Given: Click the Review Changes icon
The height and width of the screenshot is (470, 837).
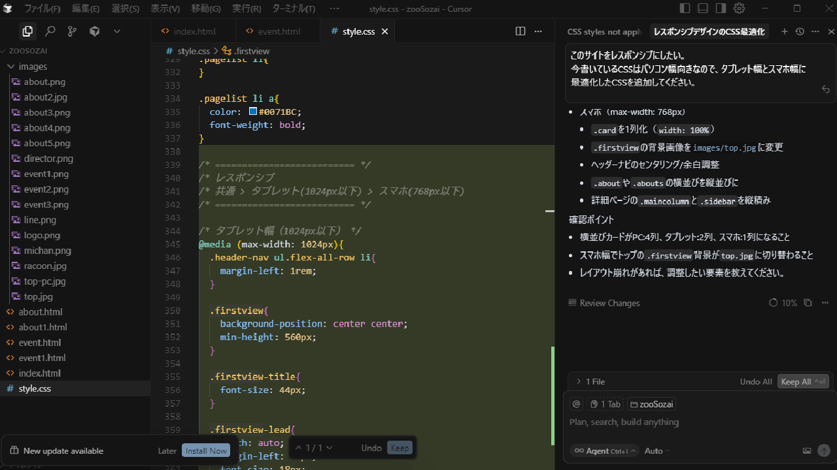Looking at the screenshot, I should [x=573, y=303].
